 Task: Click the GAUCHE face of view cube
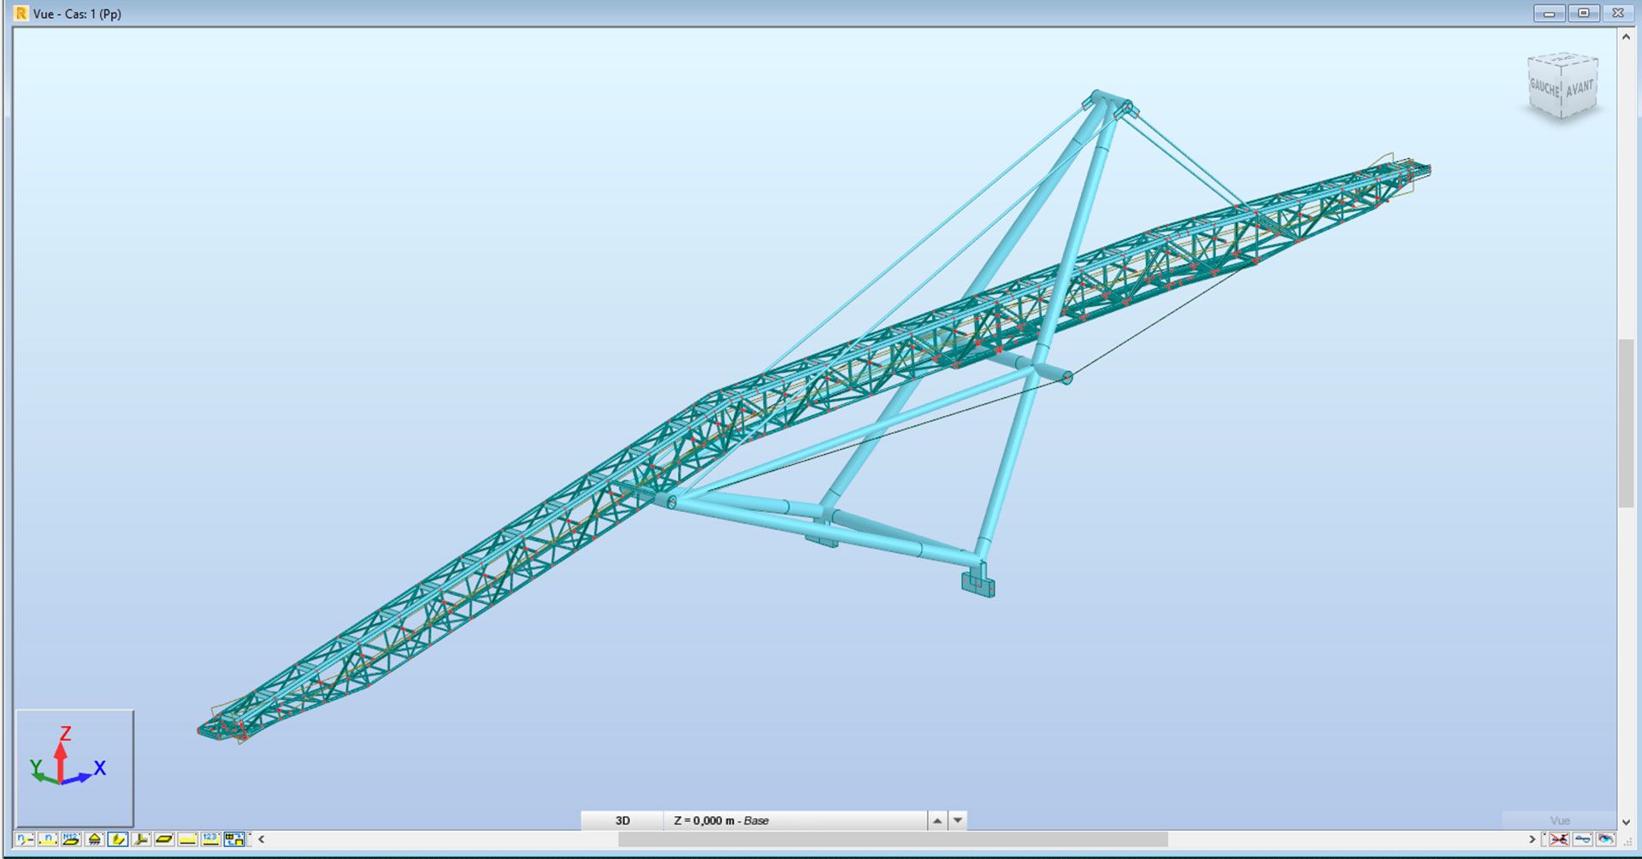point(1545,88)
